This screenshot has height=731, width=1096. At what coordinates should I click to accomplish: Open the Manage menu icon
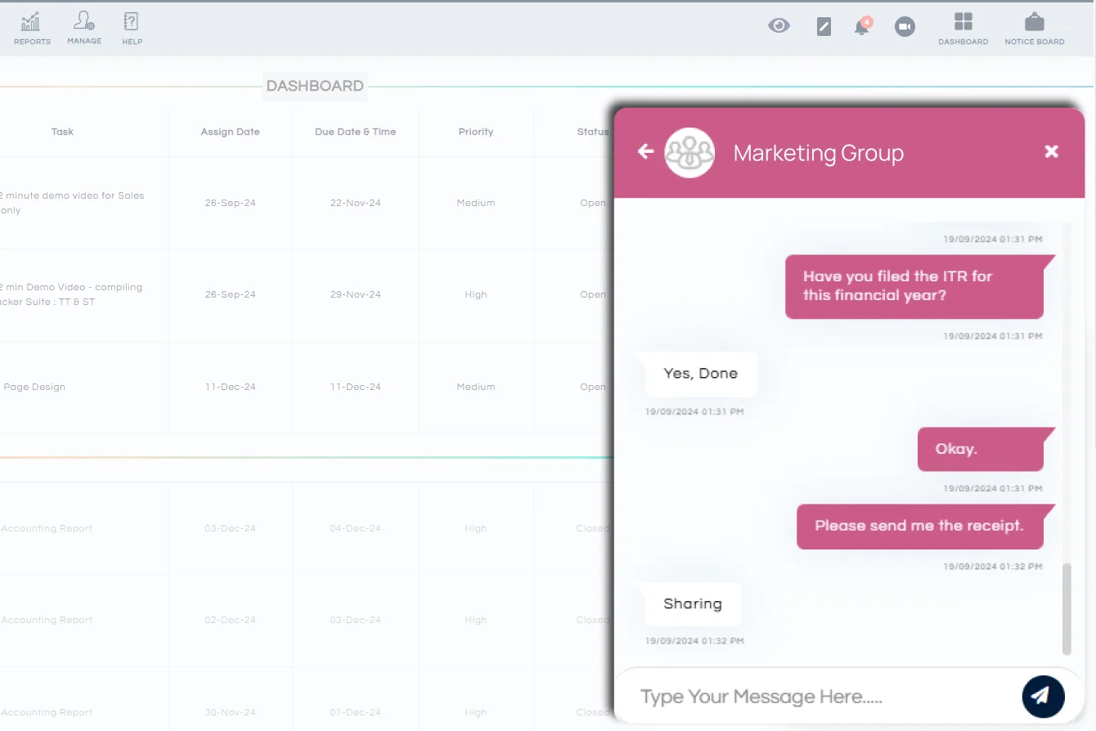pyautogui.click(x=84, y=28)
